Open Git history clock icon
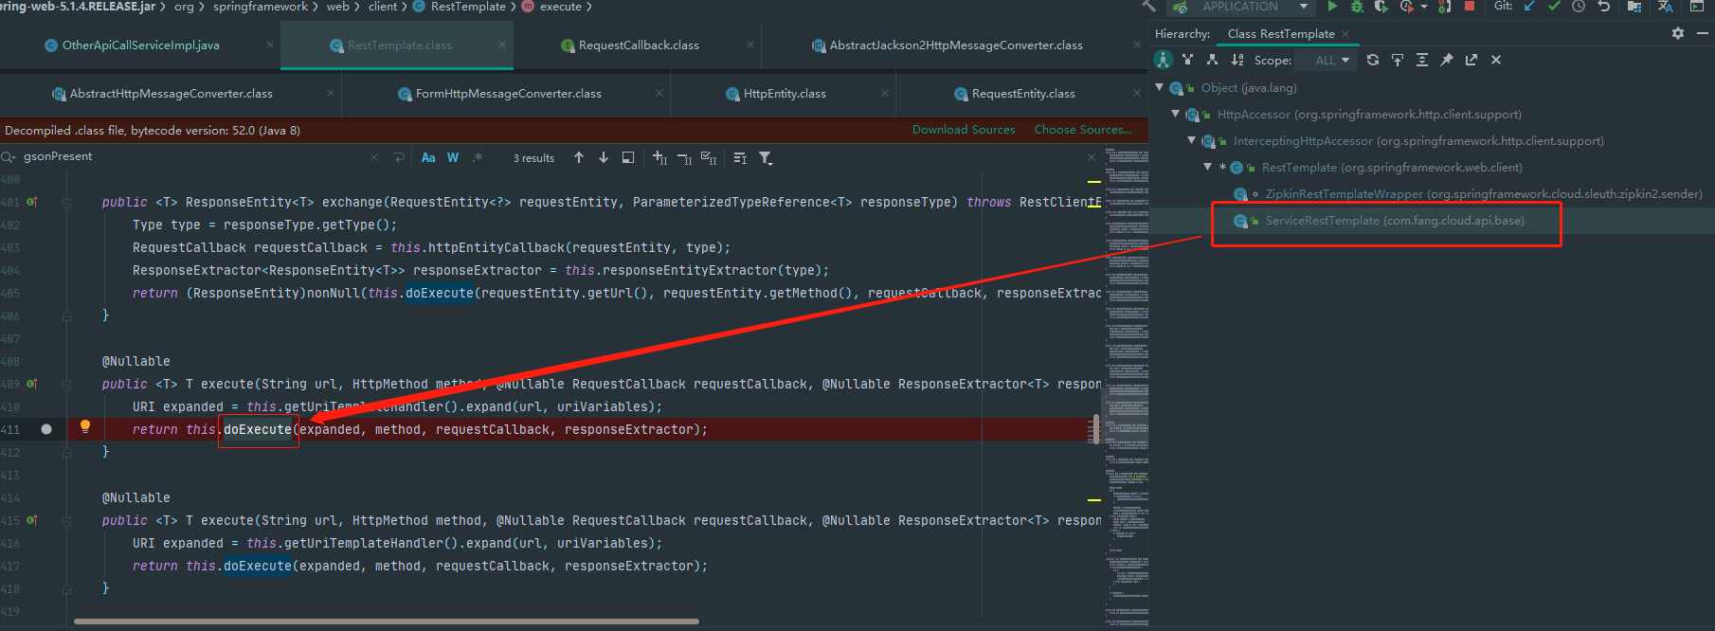This screenshot has width=1715, height=631. (1579, 7)
